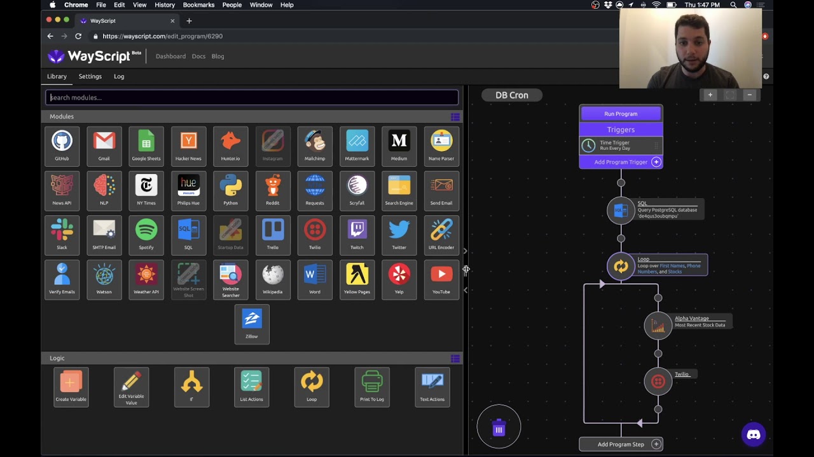
Task: Toggle list view for Modules section
Action: (455, 117)
